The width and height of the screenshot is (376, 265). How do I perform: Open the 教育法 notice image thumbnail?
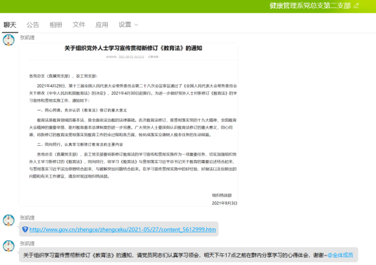(128, 125)
